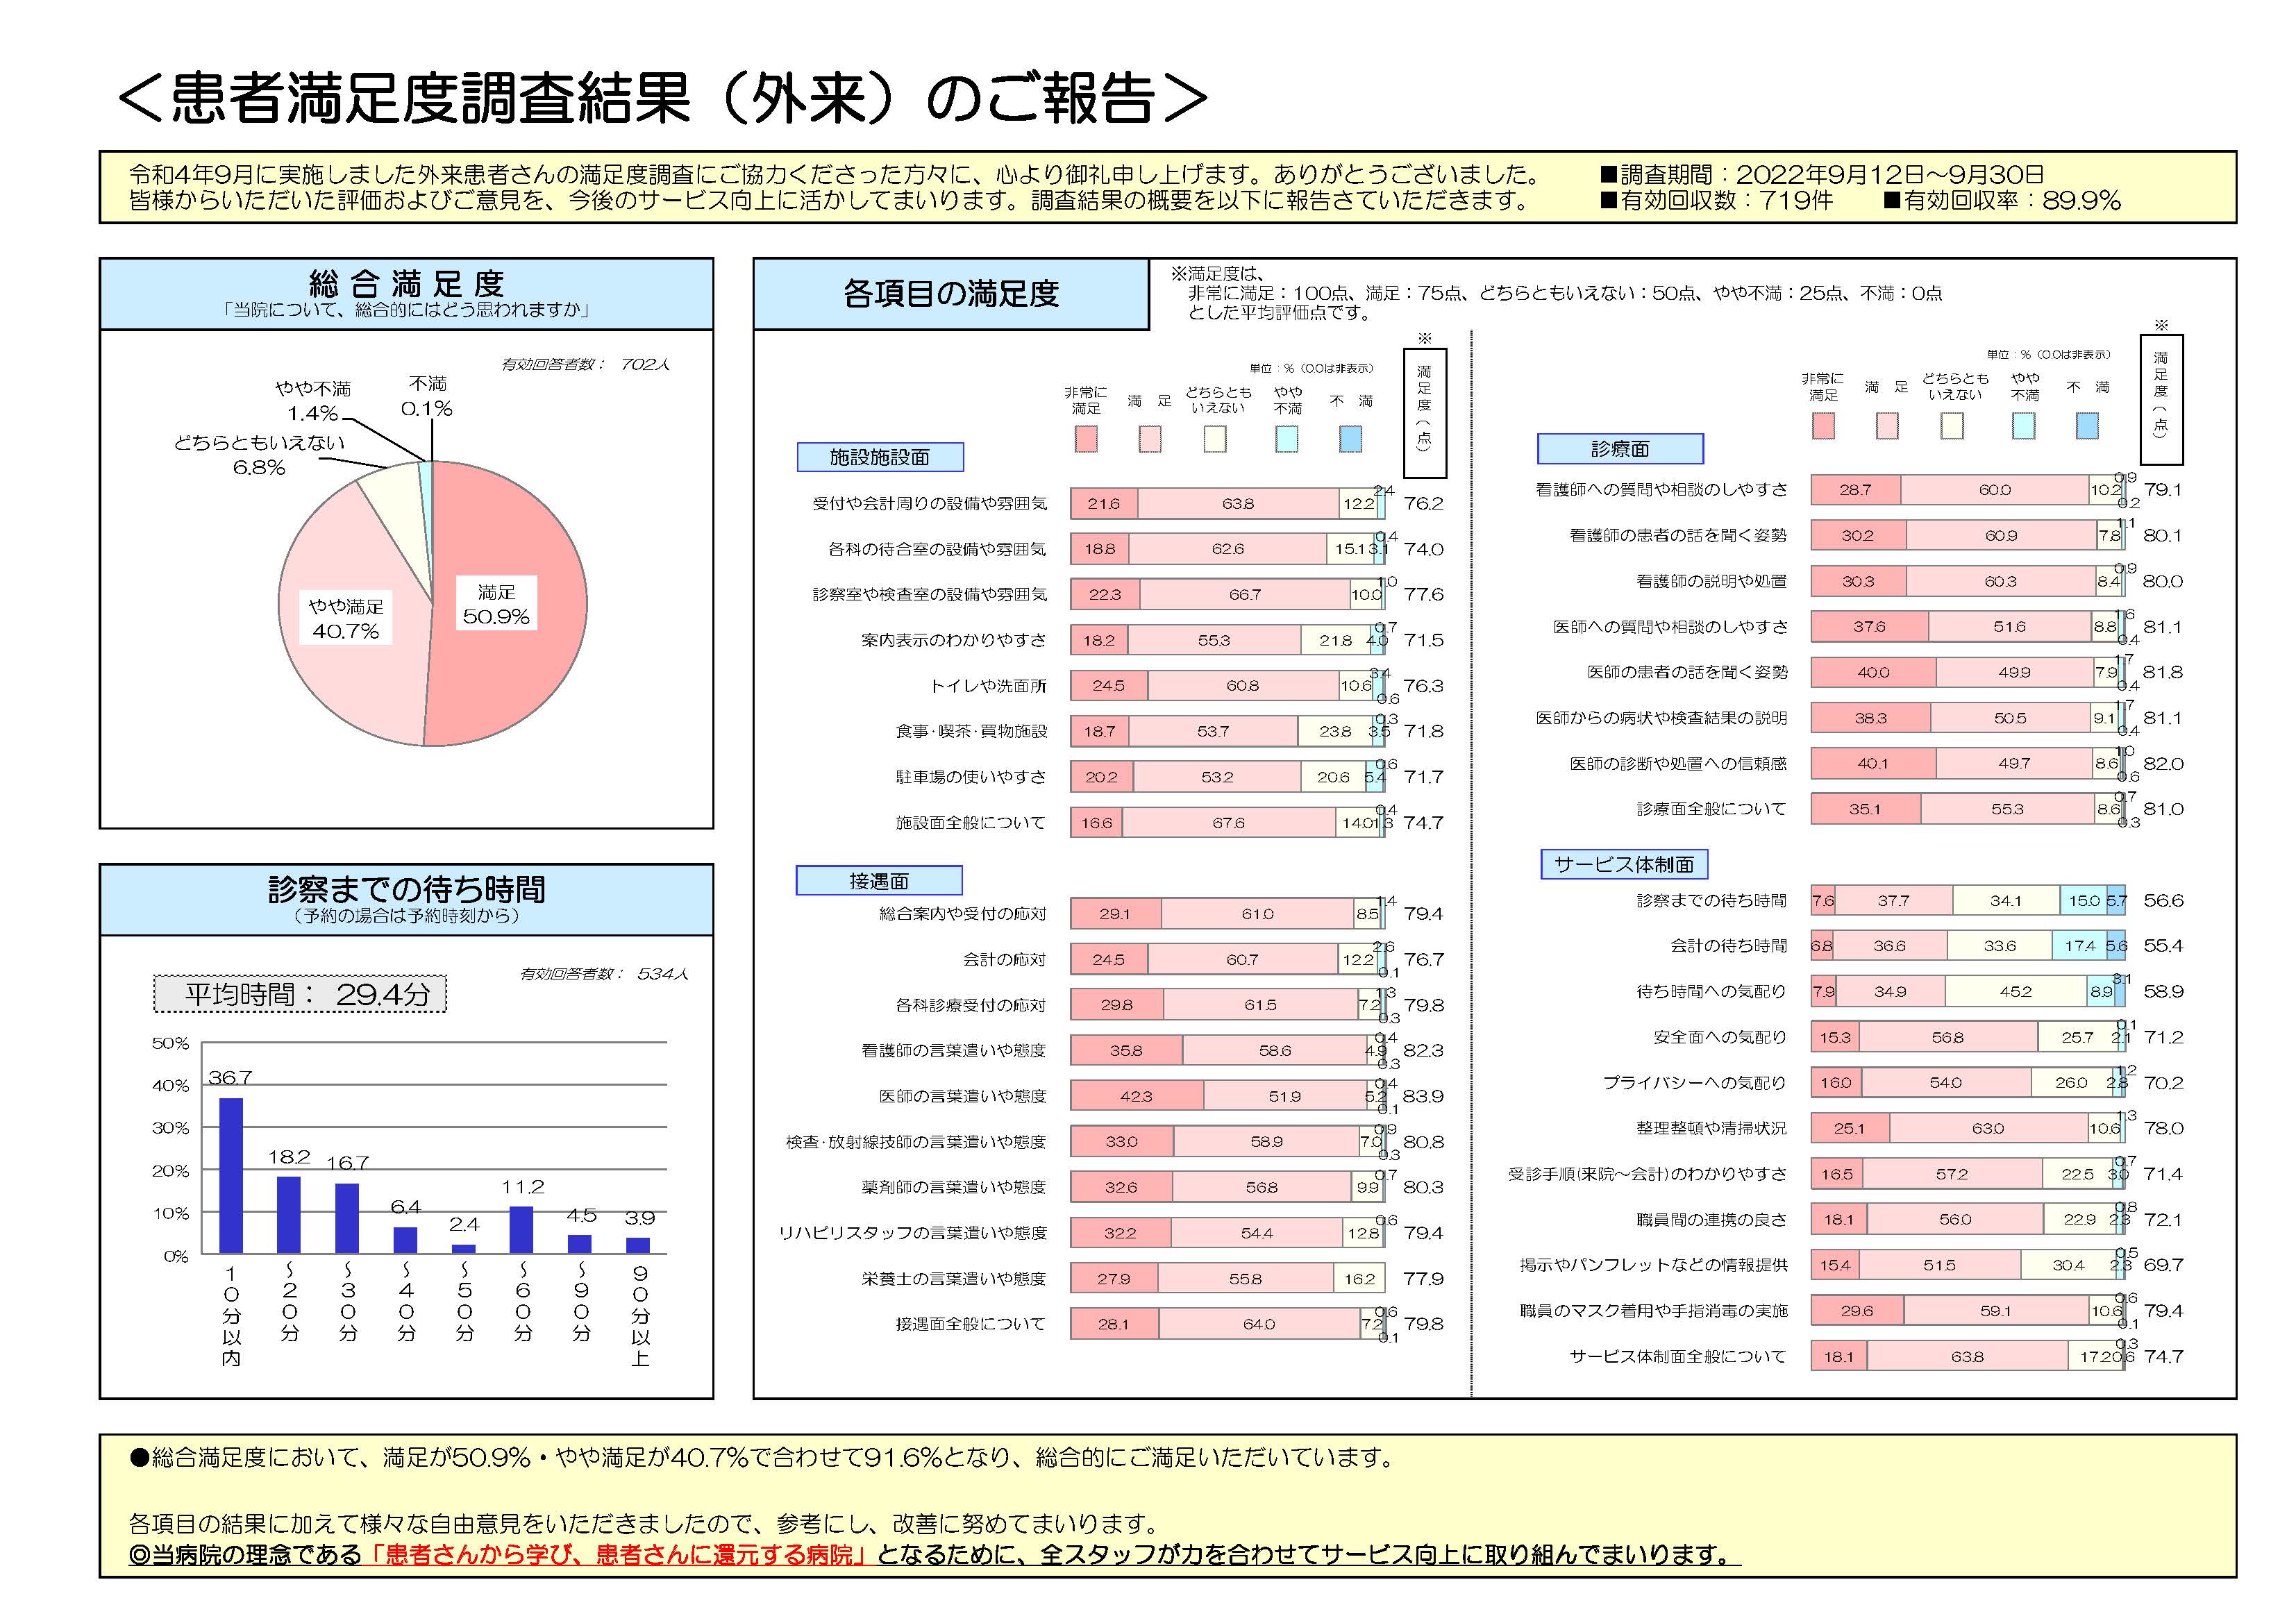
Task: Click the トイレや洗面所 row label
Action: [x=988, y=686]
